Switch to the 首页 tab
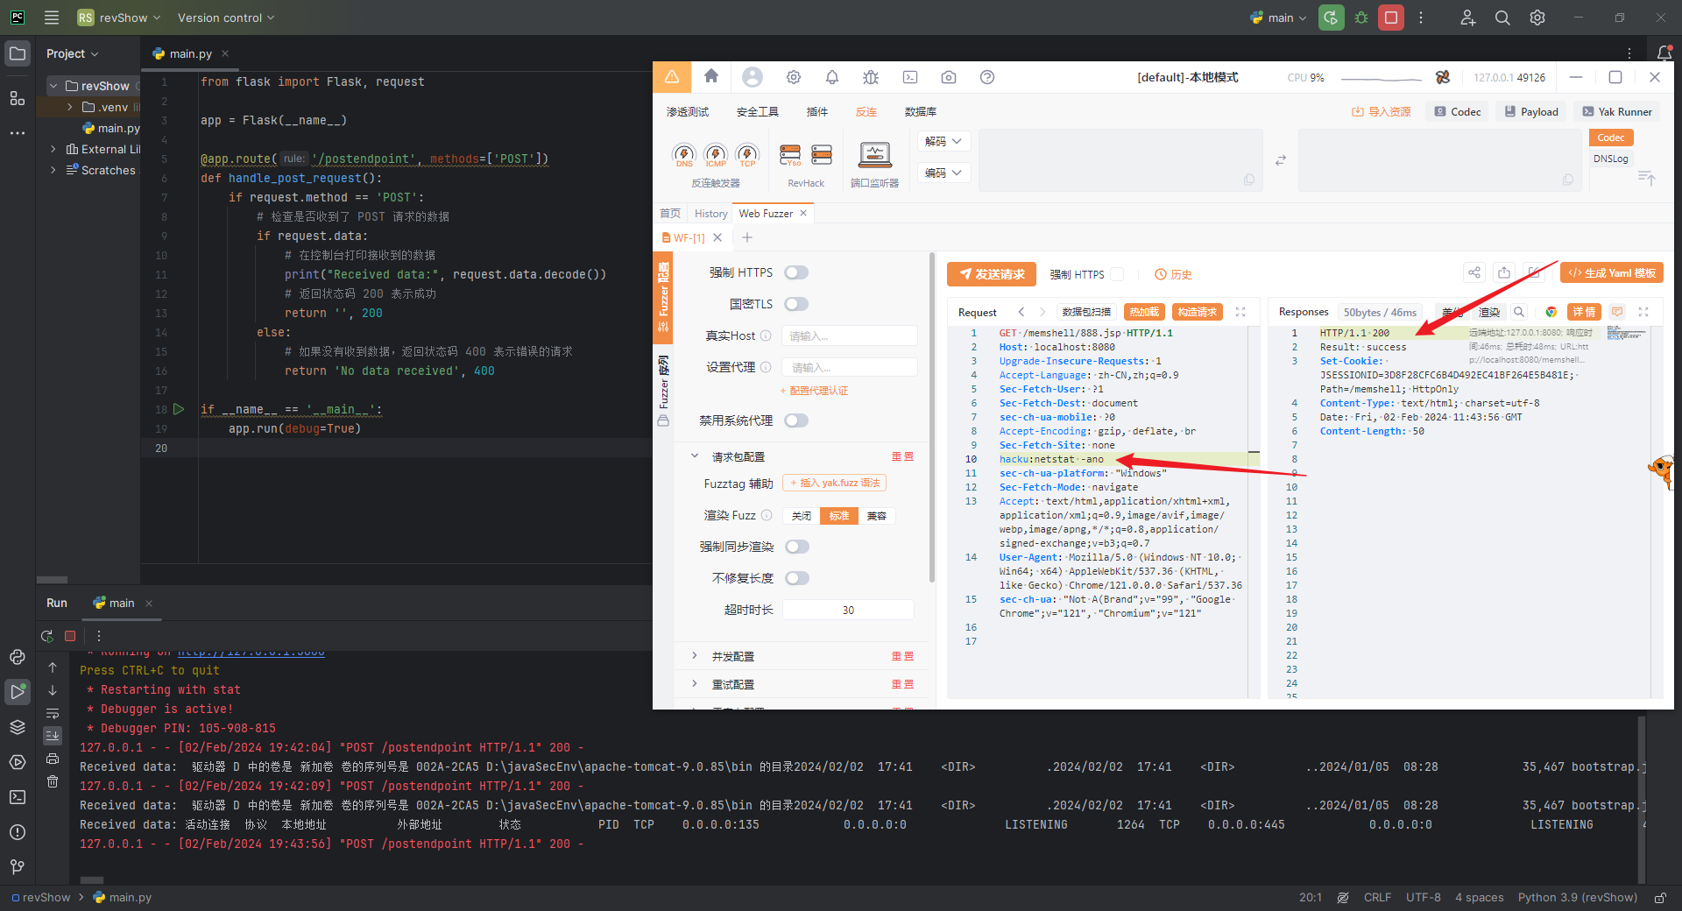Viewport: 1682px width, 911px height. [x=670, y=214]
